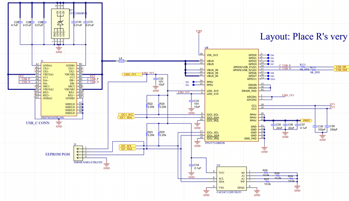Select the VCC pin label on U9
This screenshot has height=201, width=349.
click(221, 173)
